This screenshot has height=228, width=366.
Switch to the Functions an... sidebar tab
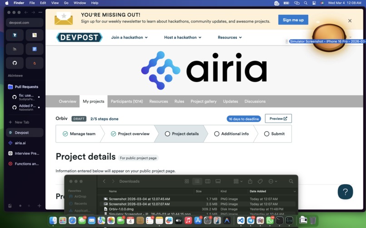pyautogui.click(x=25, y=164)
